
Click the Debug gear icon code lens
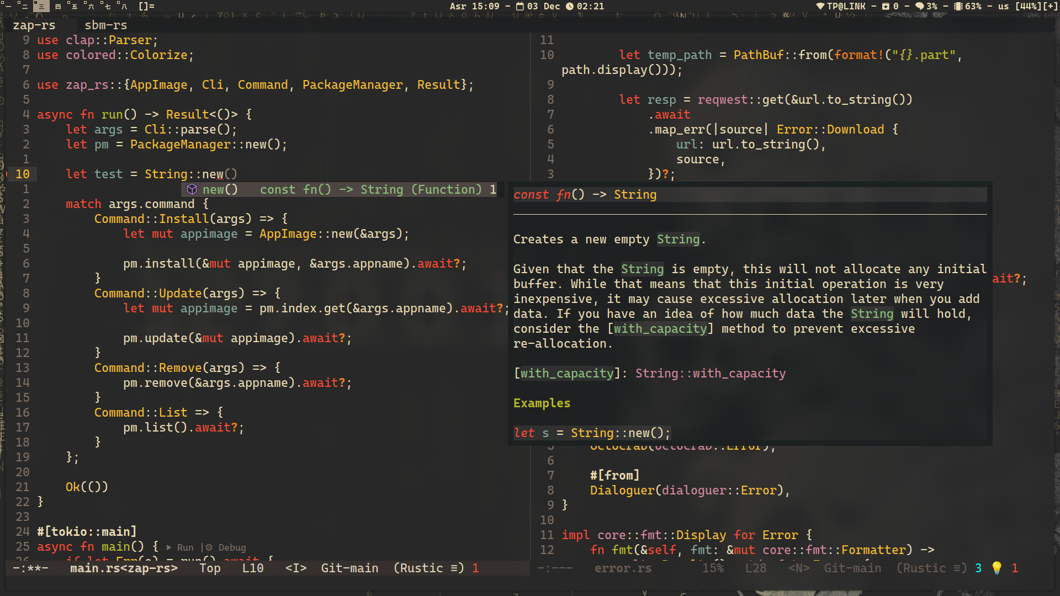coord(209,547)
